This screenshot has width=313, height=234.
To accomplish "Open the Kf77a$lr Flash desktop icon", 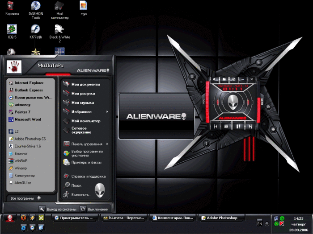I will tap(36, 31).
